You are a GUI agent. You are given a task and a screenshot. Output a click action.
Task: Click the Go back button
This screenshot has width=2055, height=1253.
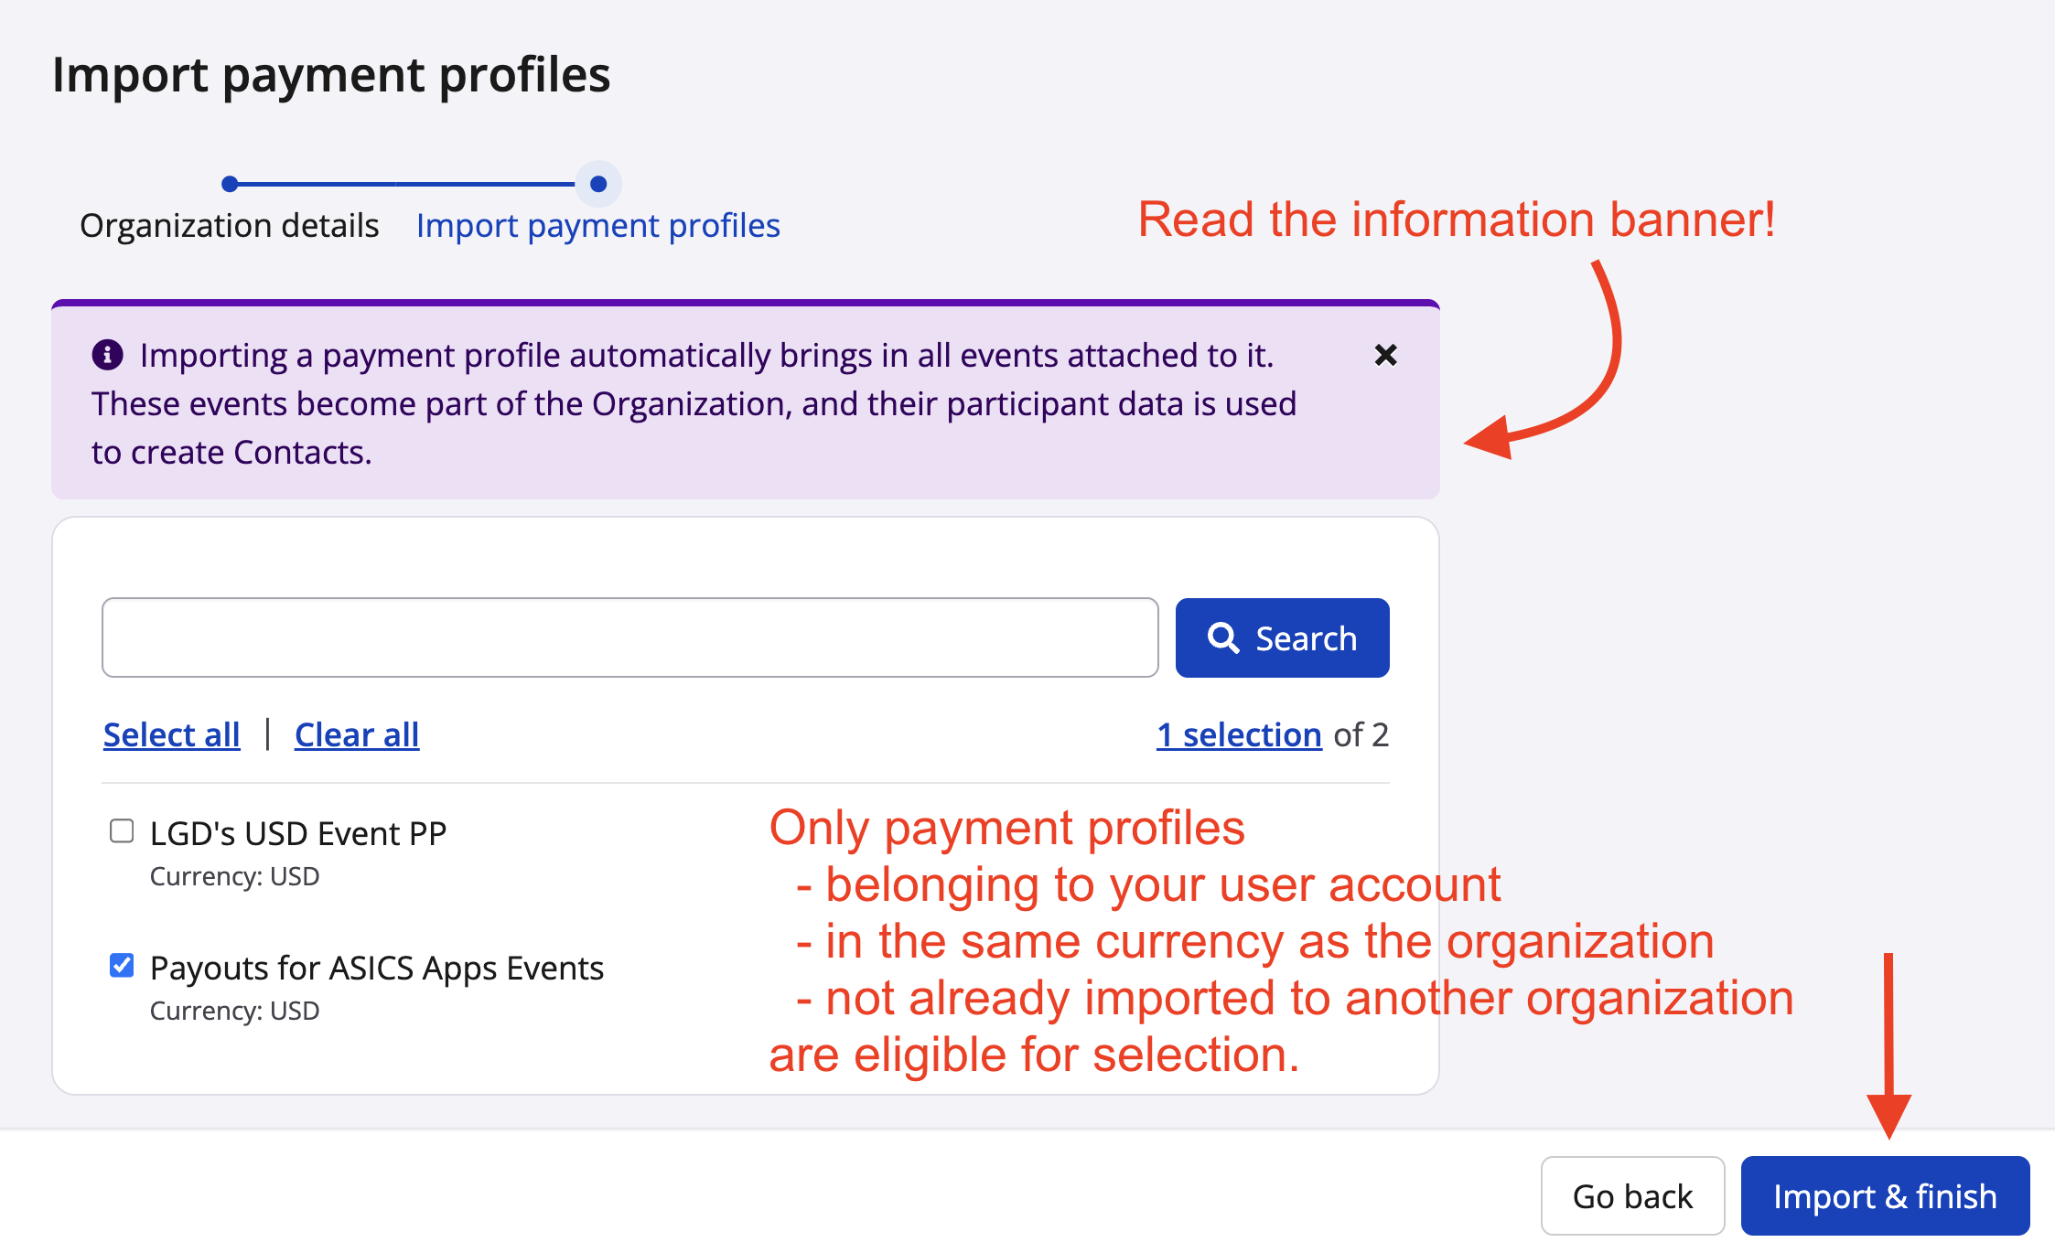(1632, 1195)
